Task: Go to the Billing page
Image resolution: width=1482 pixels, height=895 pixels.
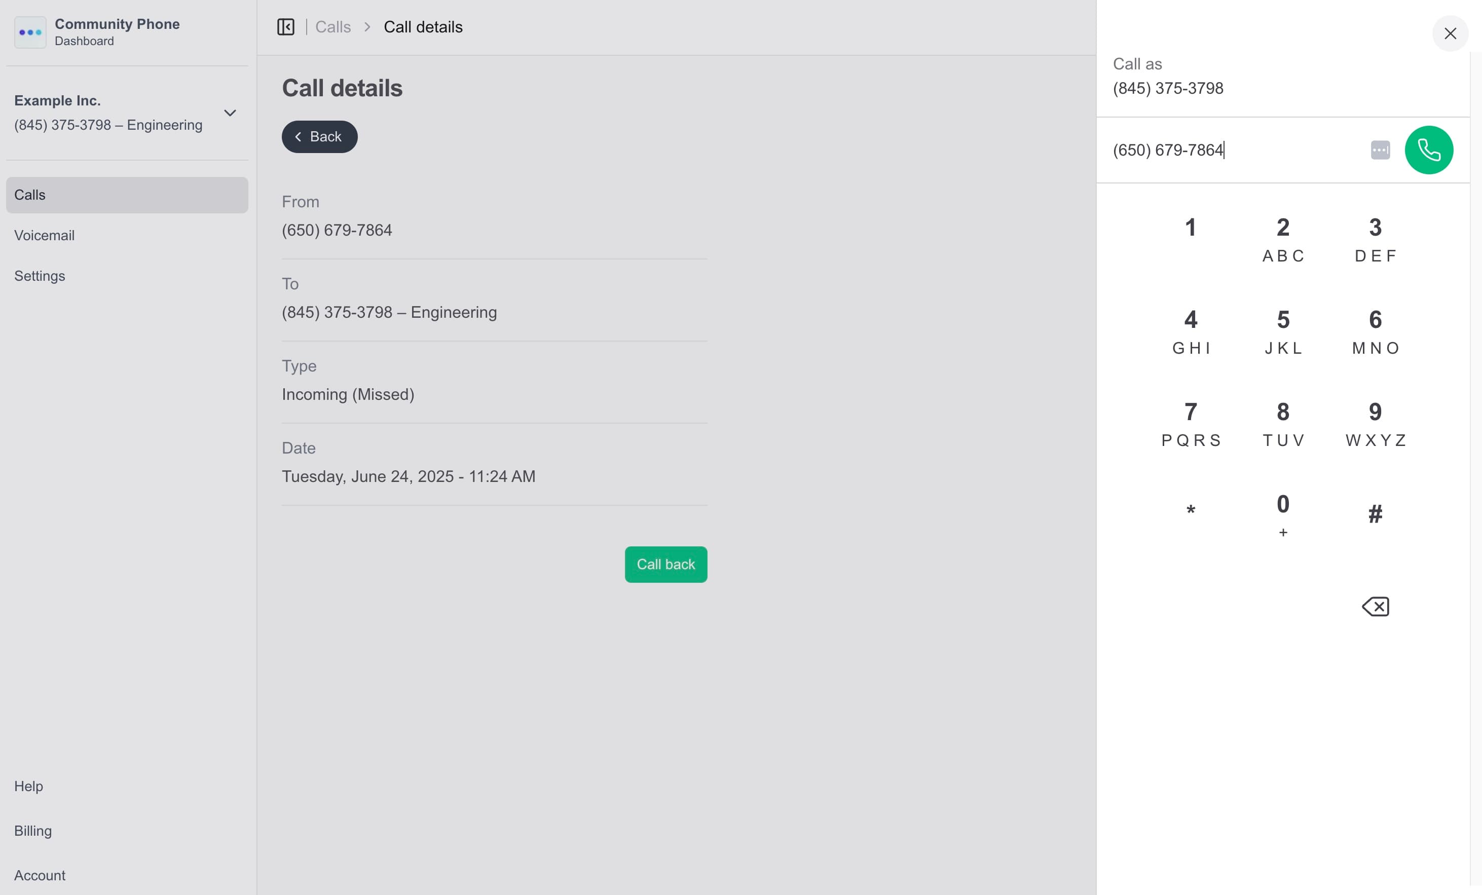Action: [x=32, y=831]
